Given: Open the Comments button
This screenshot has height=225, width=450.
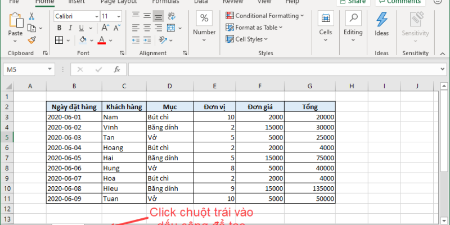Looking at the screenshot, I should click(399, 2).
